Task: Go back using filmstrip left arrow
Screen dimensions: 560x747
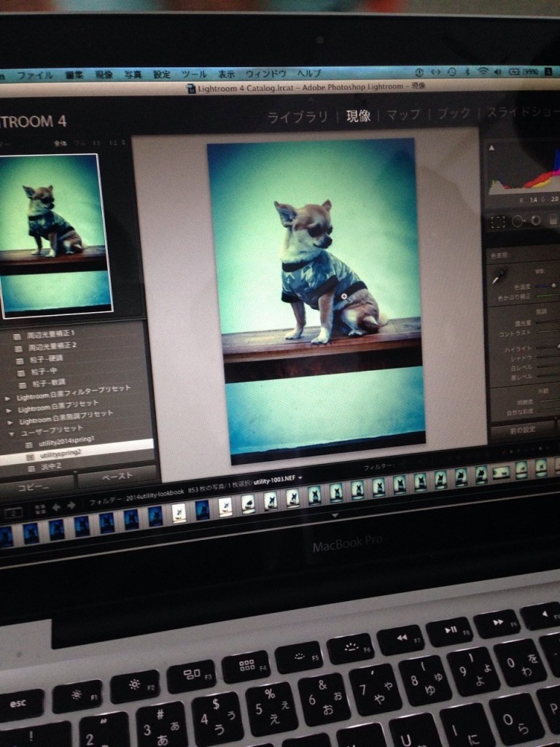Action: [57, 506]
